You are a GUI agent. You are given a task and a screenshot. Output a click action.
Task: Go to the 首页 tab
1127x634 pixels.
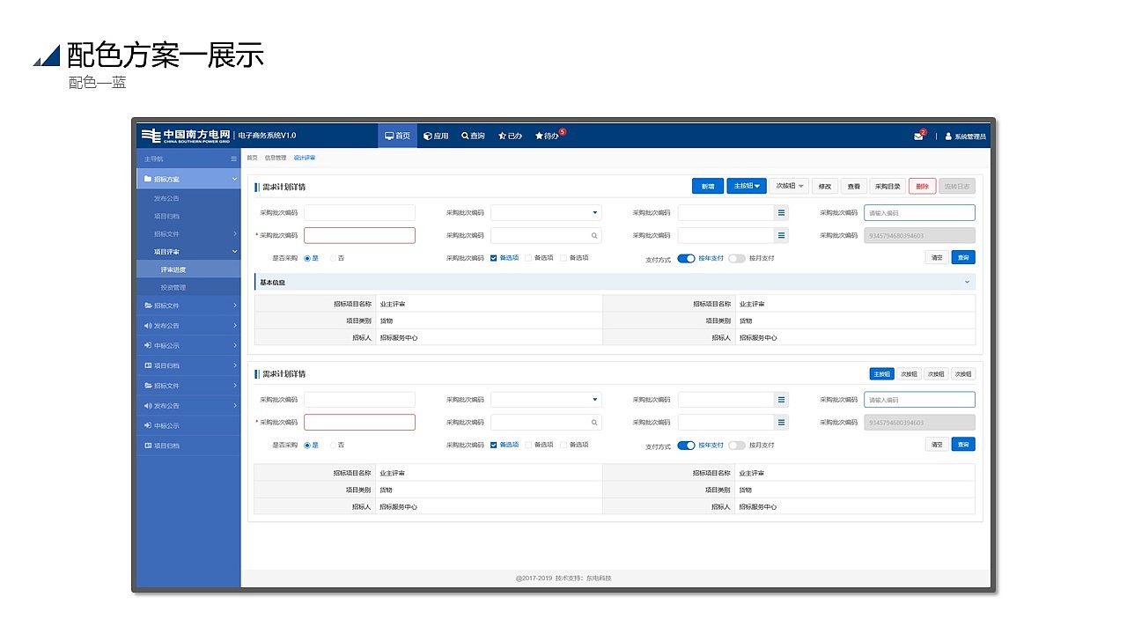click(397, 136)
